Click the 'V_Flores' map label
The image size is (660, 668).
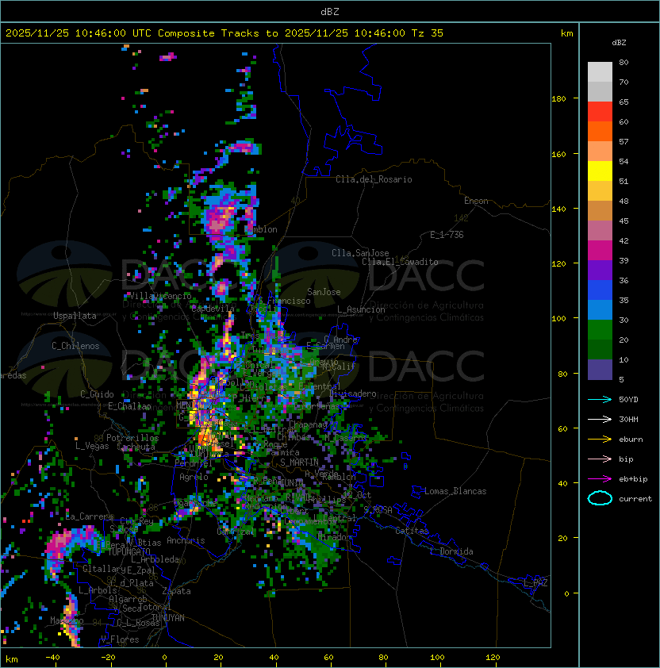120,639
